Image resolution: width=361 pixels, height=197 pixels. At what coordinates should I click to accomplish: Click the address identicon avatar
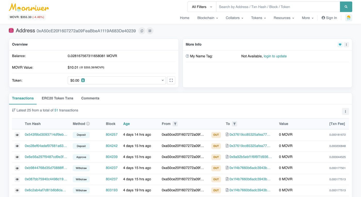pyautogui.click(x=11, y=30)
